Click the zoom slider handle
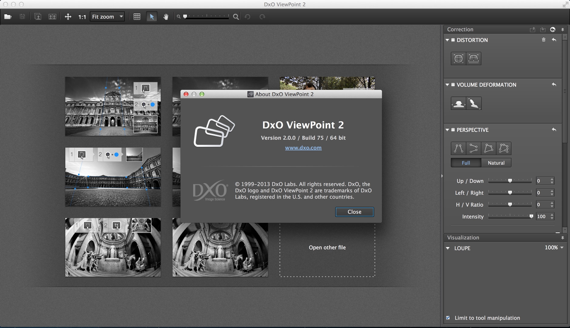The height and width of the screenshot is (328, 570). pos(185,16)
